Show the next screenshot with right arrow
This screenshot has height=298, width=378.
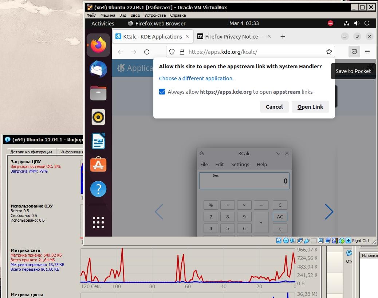coord(329,212)
